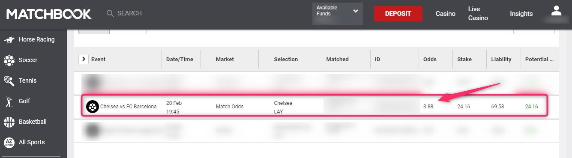Sort by the Date/Time column header

click(180, 59)
